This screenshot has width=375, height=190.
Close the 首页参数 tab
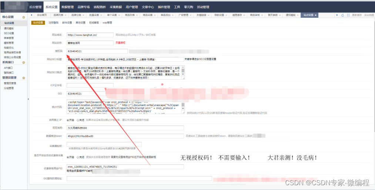click(x=280, y=15)
